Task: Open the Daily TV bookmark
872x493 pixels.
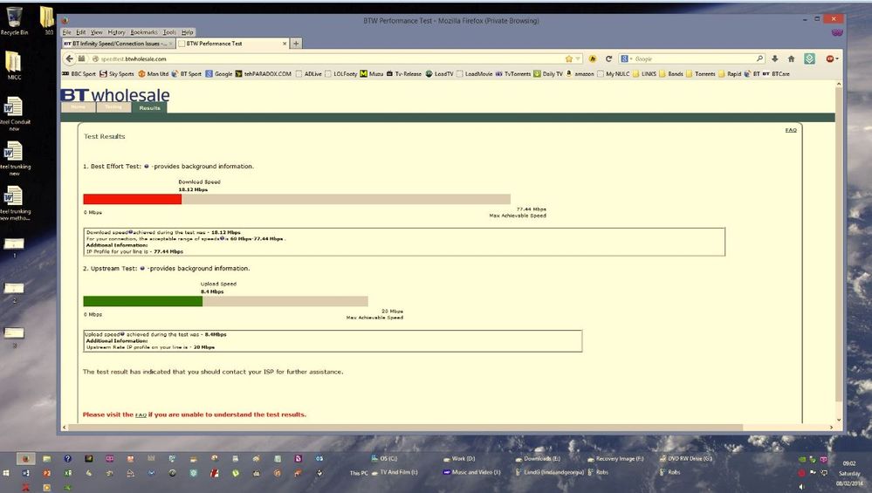Action: (x=548, y=73)
